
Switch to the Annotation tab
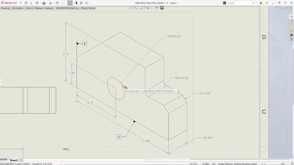pyautogui.click(x=18, y=8)
